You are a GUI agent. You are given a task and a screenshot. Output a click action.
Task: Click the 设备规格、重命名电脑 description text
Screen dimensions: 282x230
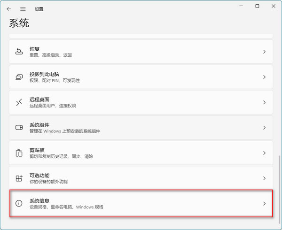coord(66,207)
